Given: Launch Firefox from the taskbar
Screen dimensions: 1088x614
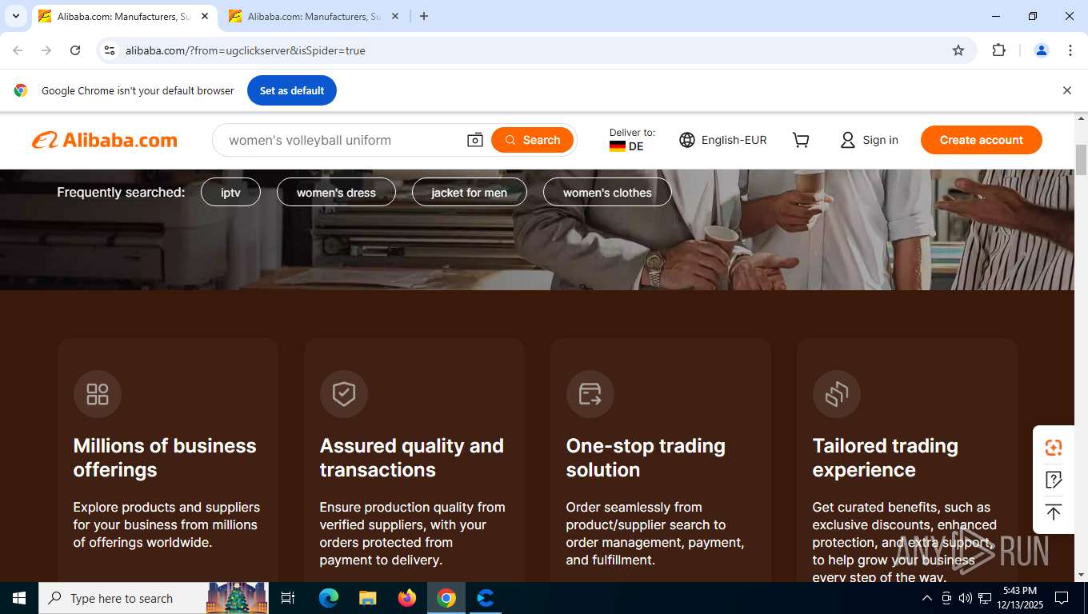Looking at the screenshot, I should pyautogui.click(x=407, y=598).
